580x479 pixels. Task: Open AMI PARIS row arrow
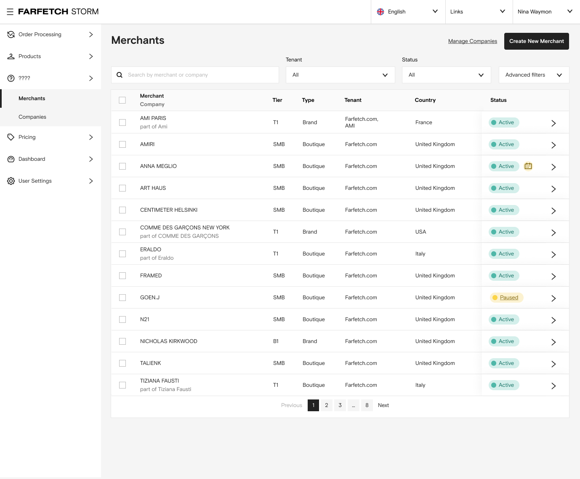[x=553, y=123]
